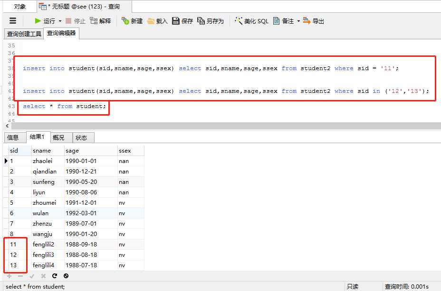Select the cell containing zhaolei
Image resolution: width=441 pixels, height=291 pixels.
(48, 161)
